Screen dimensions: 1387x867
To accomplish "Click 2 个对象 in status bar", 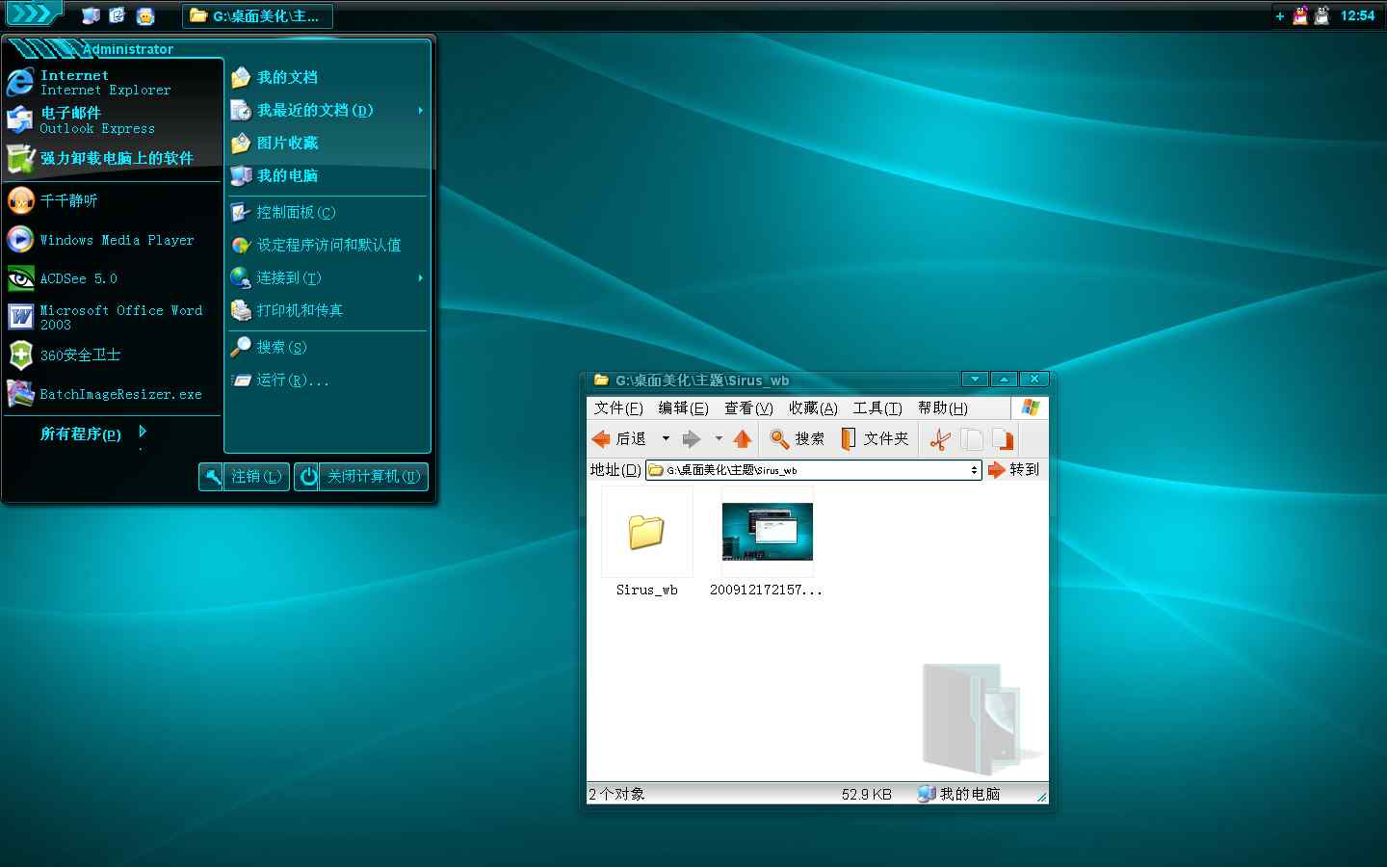I will point(617,795).
